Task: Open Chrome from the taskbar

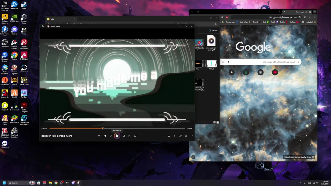Action: (x=56, y=183)
